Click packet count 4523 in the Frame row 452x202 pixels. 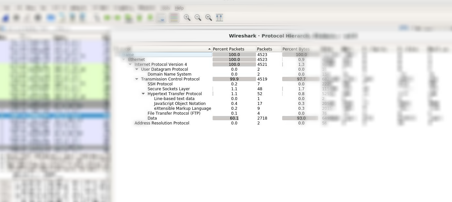[262, 55]
